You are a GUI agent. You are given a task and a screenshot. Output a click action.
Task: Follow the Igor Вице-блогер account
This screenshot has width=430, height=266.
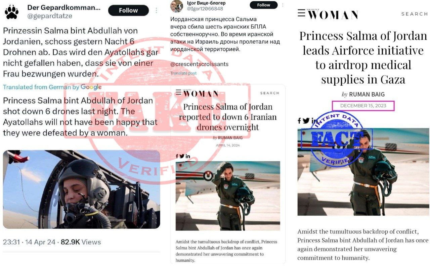pyautogui.click(x=264, y=5)
